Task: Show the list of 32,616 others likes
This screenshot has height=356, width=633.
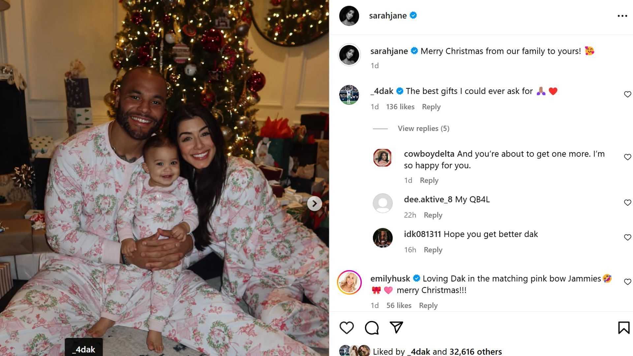Action: click(475, 351)
